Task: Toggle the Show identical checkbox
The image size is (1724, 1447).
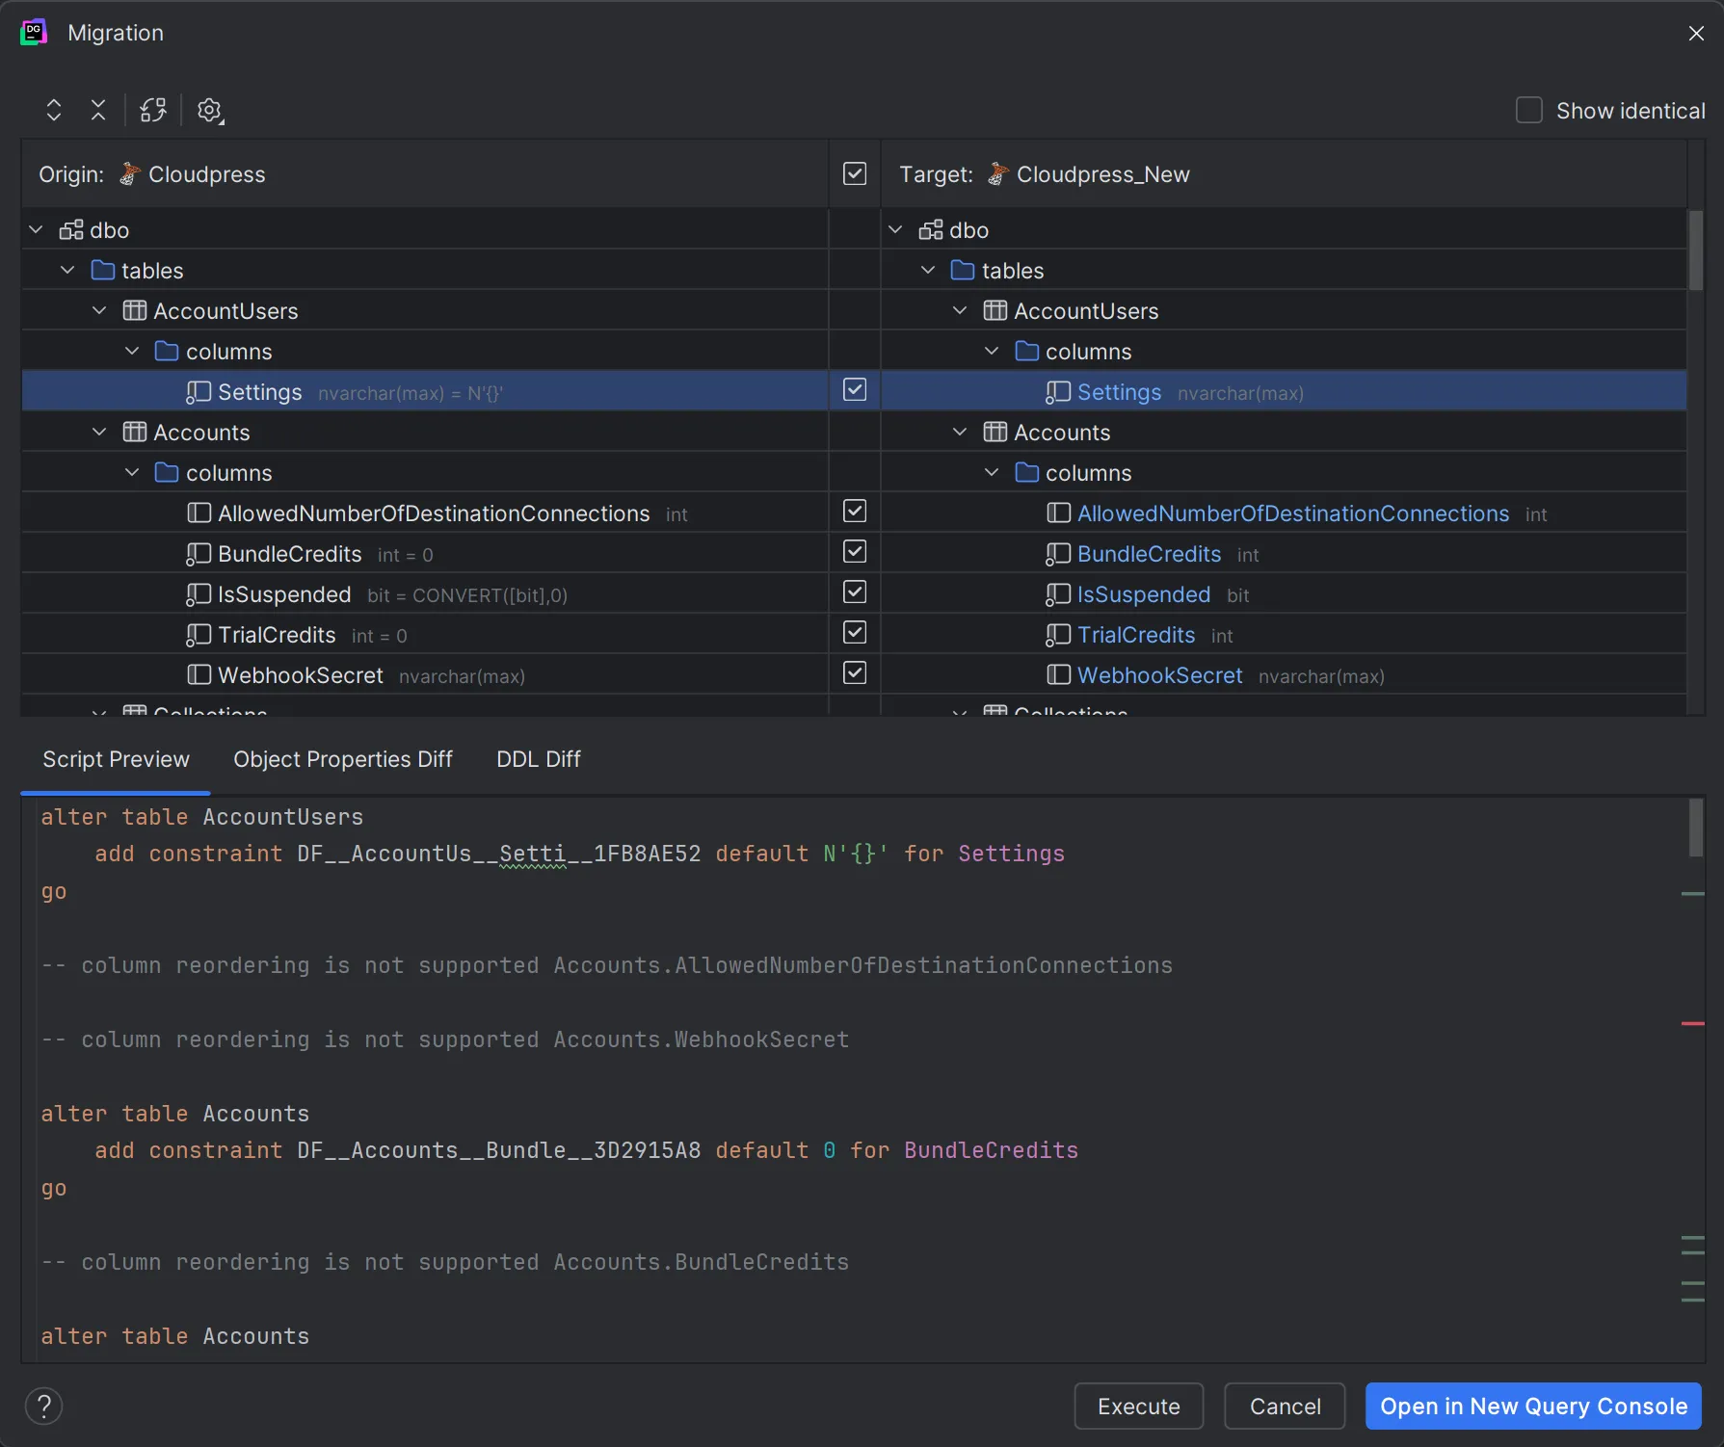Action: pyautogui.click(x=1528, y=110)
